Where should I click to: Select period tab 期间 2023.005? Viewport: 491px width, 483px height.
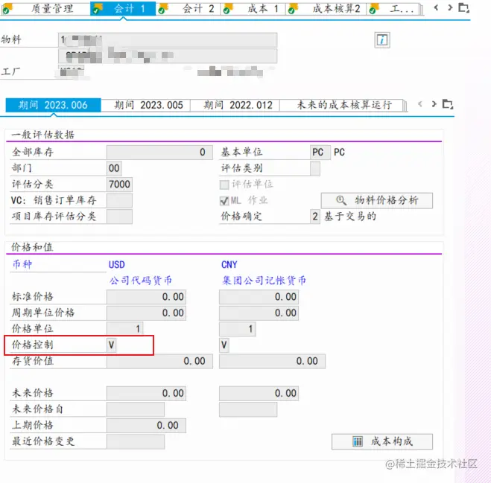(x=145, y=105)
